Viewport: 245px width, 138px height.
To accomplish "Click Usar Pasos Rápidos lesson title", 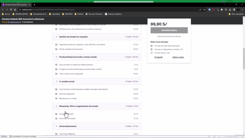I will [x=67, y=134].
